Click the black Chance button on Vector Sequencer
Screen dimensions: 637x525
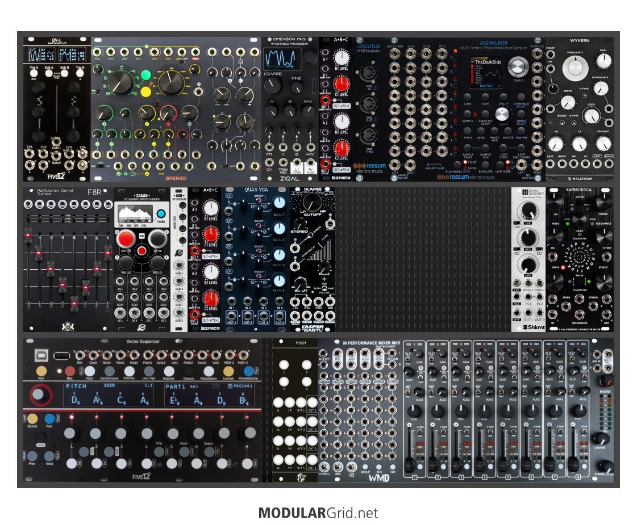coord(189,371)
